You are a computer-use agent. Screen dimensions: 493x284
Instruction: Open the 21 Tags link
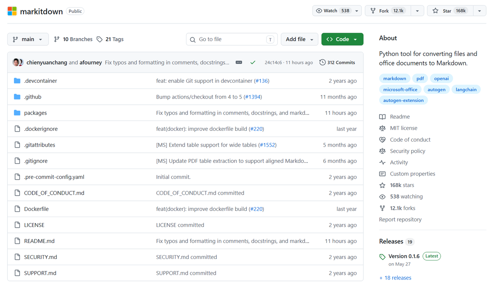[110, 39]
